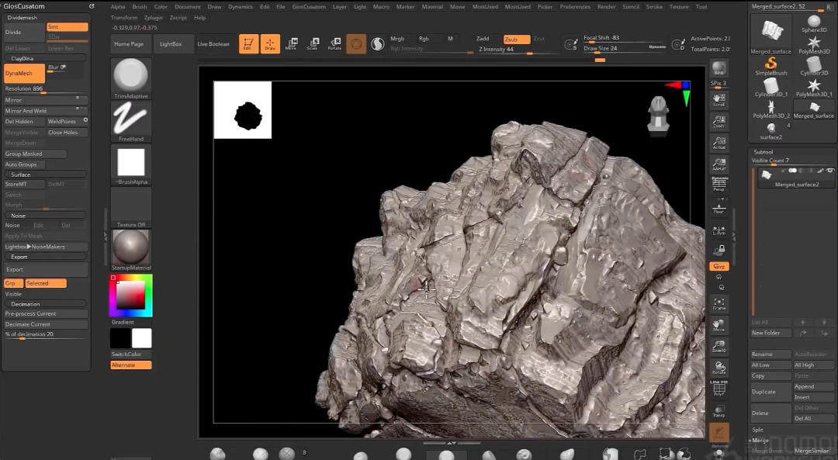Click the BPR render icon

(x=719, y=68)
